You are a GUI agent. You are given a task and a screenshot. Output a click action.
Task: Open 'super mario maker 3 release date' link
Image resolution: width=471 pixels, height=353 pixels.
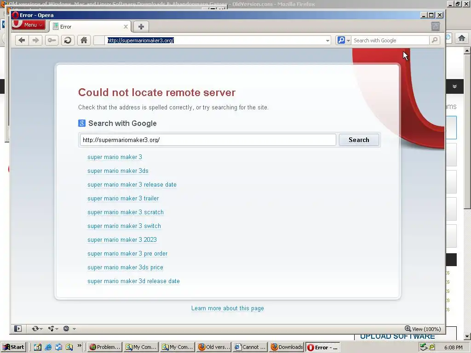coord(132,185)
